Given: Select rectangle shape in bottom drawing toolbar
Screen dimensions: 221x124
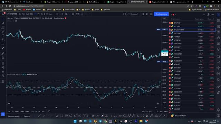Looking at the screenshot, I should pyautogui.click(x=62, y=116).
